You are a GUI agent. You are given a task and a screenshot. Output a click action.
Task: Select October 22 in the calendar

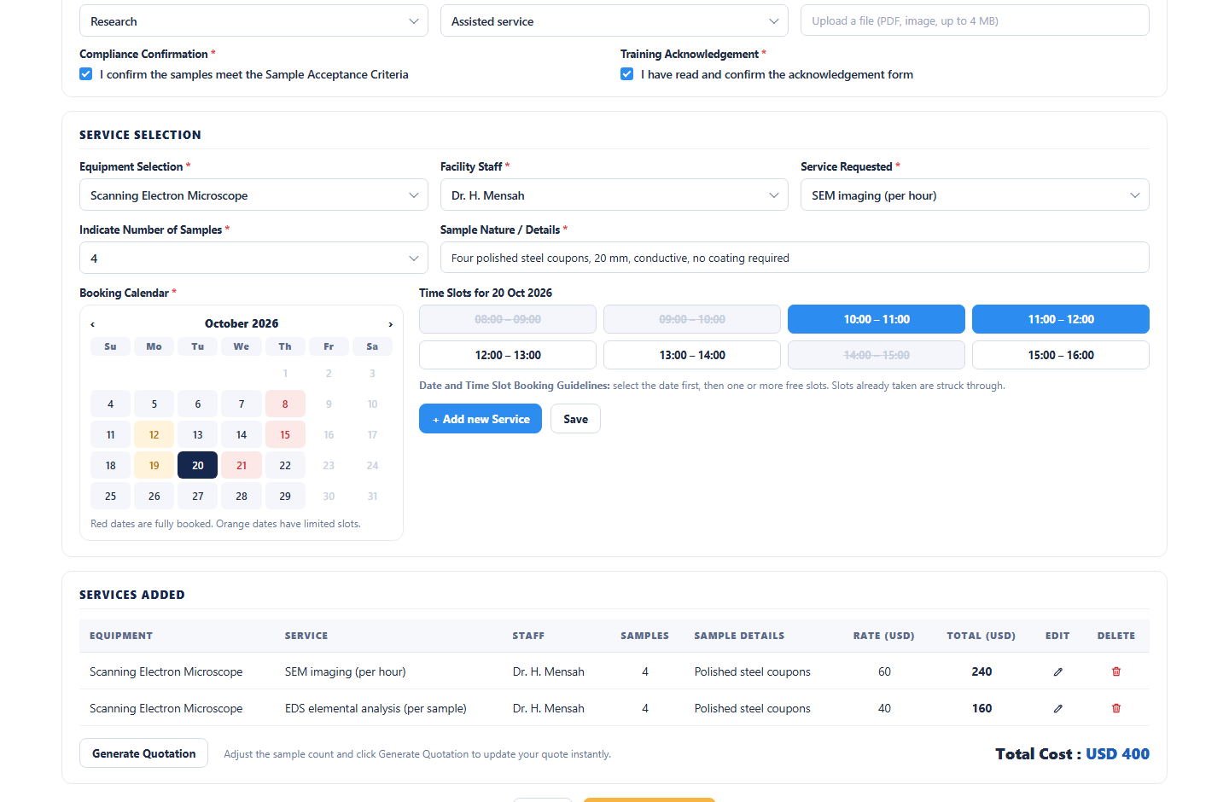click(x=285, y=465)
